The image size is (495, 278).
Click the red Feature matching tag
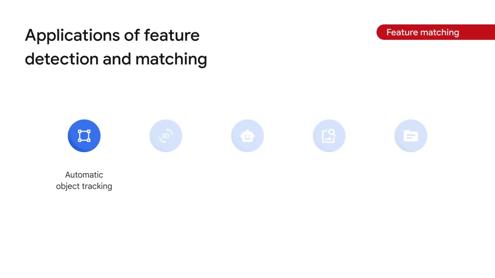(435, 32)
